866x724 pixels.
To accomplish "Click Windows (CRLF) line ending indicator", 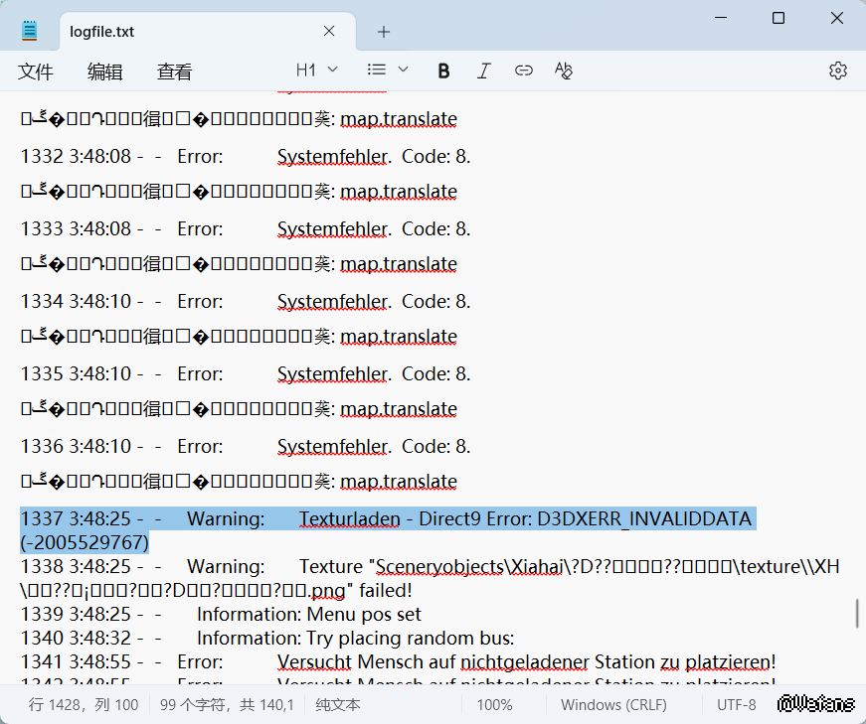I will [613, 705].
